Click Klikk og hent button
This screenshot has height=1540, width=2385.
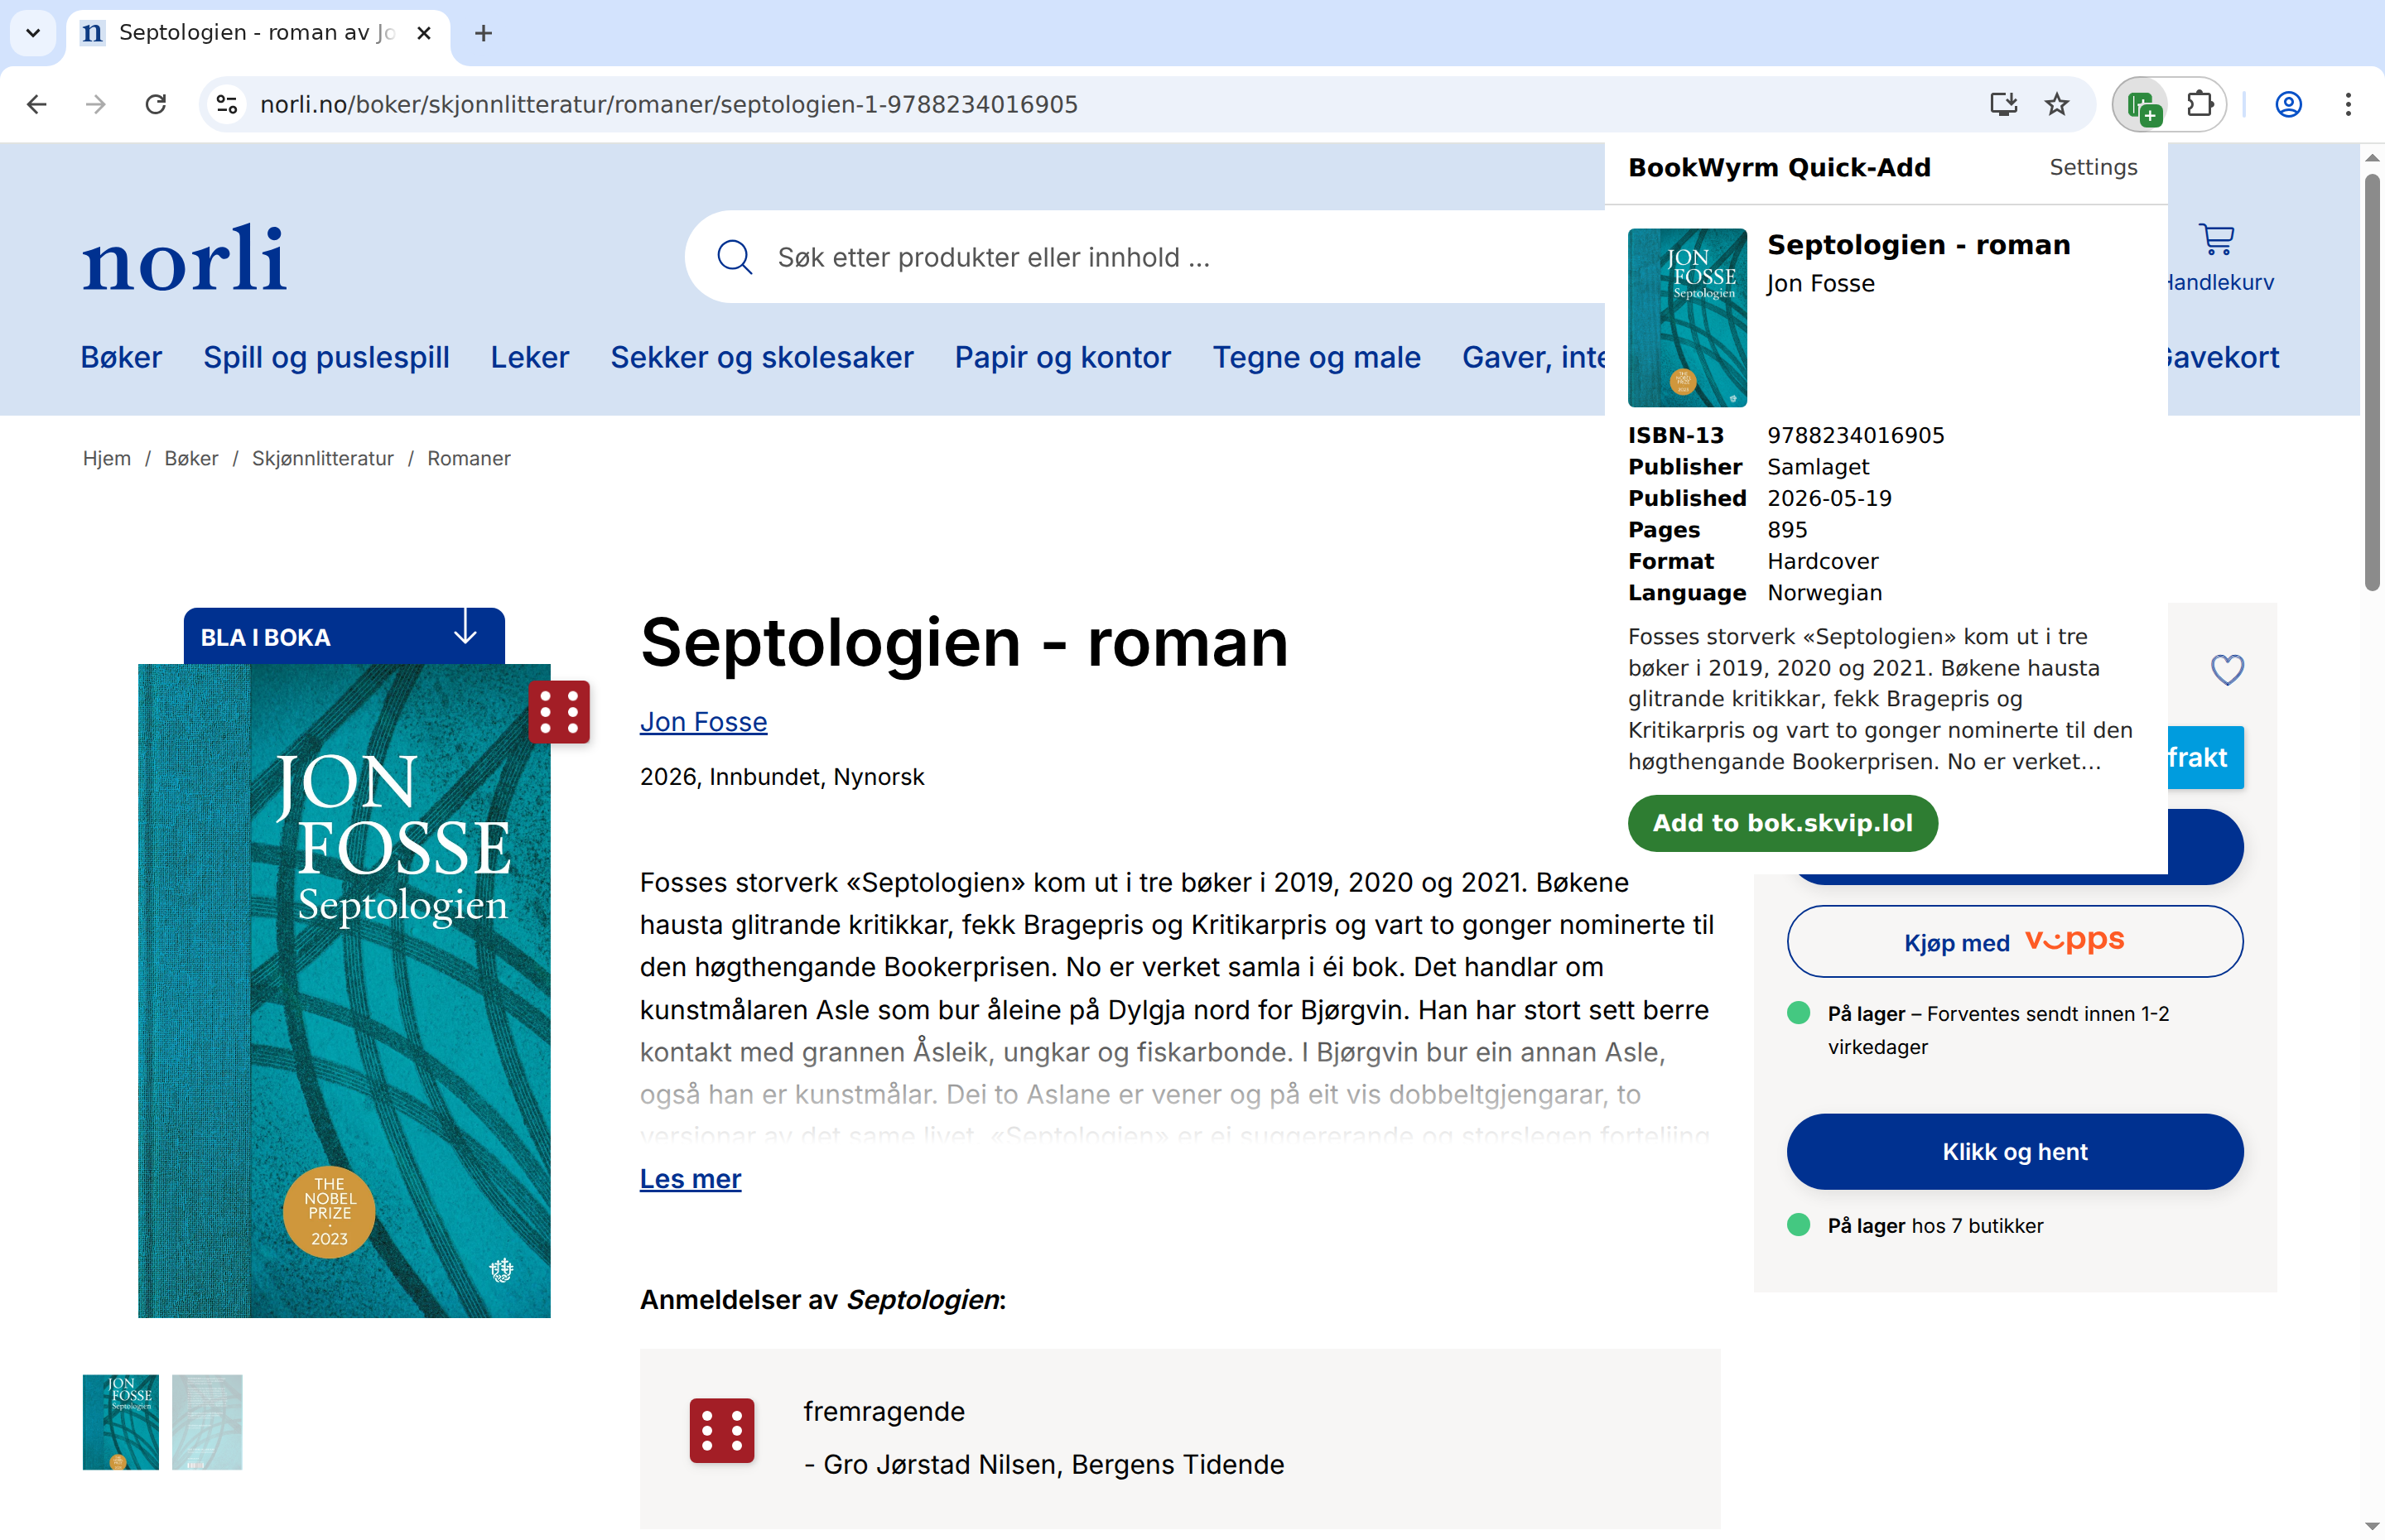[x=2015, y=1151]
